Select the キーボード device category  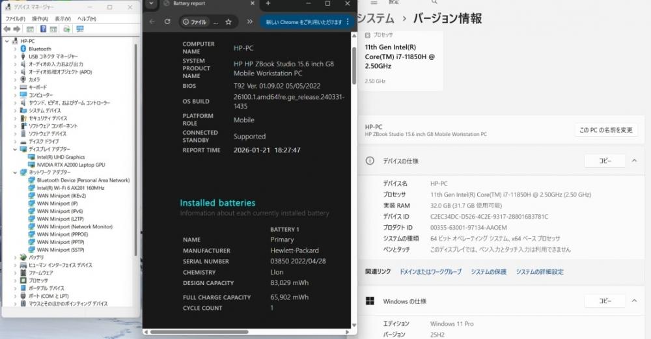(x=38, y=88)
